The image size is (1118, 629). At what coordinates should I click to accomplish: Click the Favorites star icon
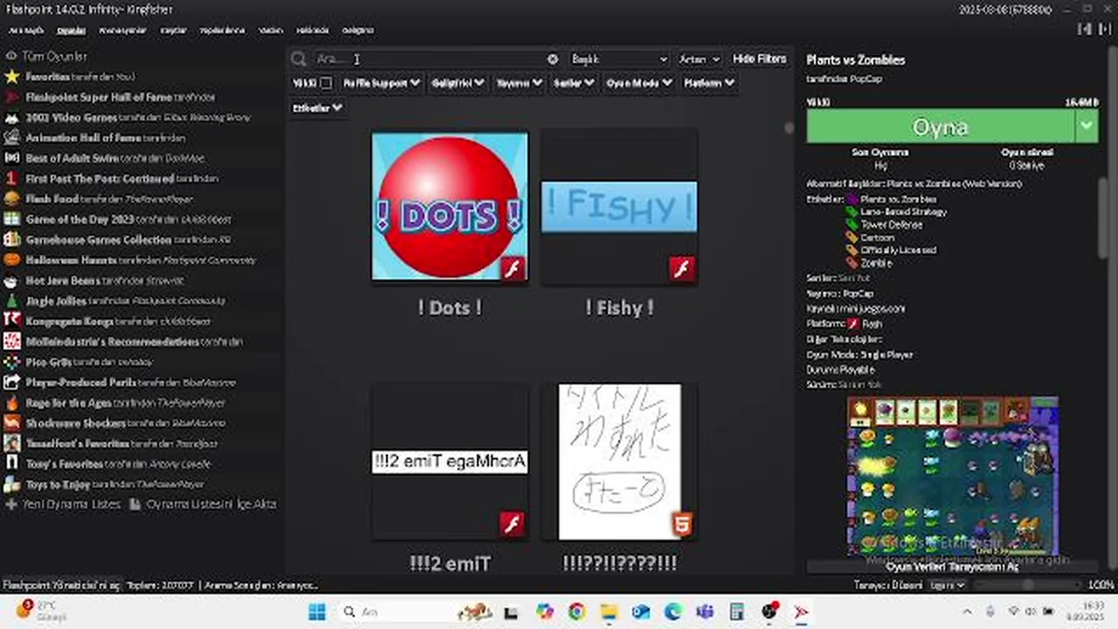tap(11, 77)
